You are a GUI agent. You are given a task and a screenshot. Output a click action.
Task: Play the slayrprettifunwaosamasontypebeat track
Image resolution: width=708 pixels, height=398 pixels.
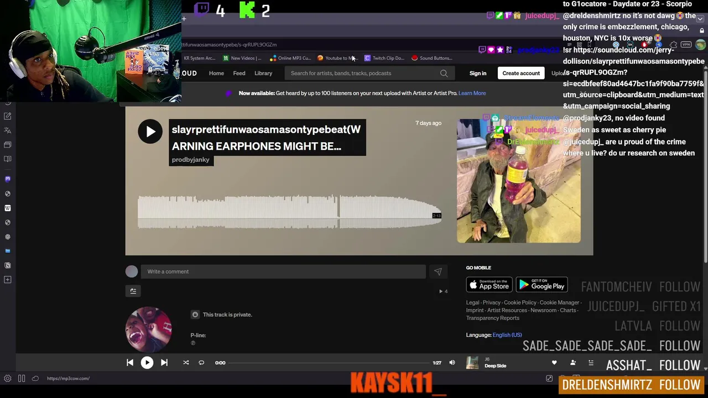(150, 132)
